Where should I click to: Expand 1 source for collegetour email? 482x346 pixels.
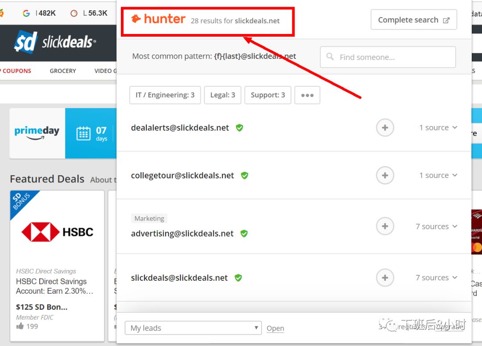click(438, 176)
